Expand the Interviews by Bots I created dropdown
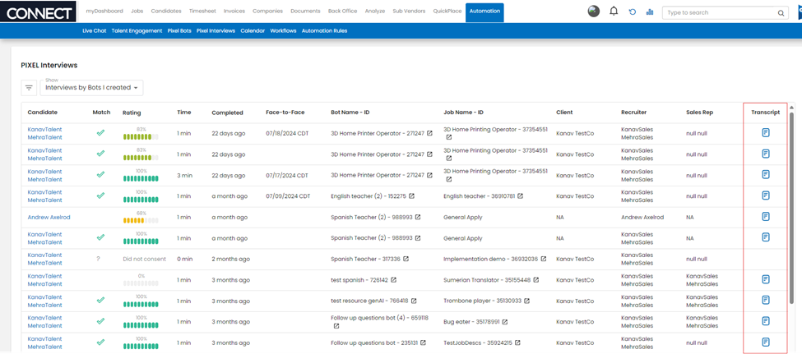This screenshot has height=354, width=802. (x=93, y=87)
